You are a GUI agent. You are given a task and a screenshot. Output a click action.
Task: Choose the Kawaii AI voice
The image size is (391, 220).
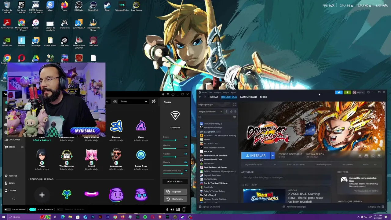(x=91, y=155)
